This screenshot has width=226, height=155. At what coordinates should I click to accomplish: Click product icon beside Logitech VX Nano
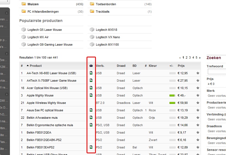(92, 37)
